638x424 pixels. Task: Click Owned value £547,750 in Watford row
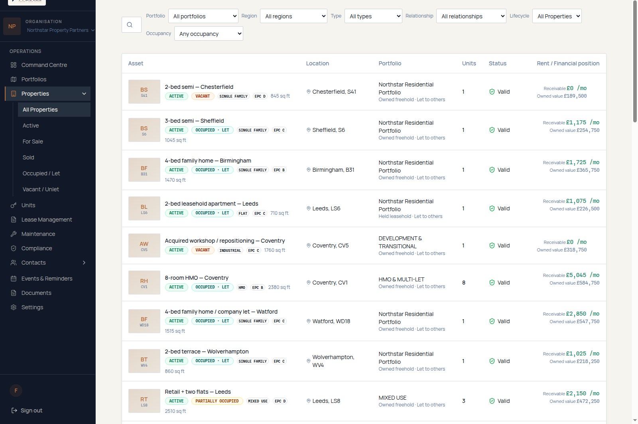(574, 322)
